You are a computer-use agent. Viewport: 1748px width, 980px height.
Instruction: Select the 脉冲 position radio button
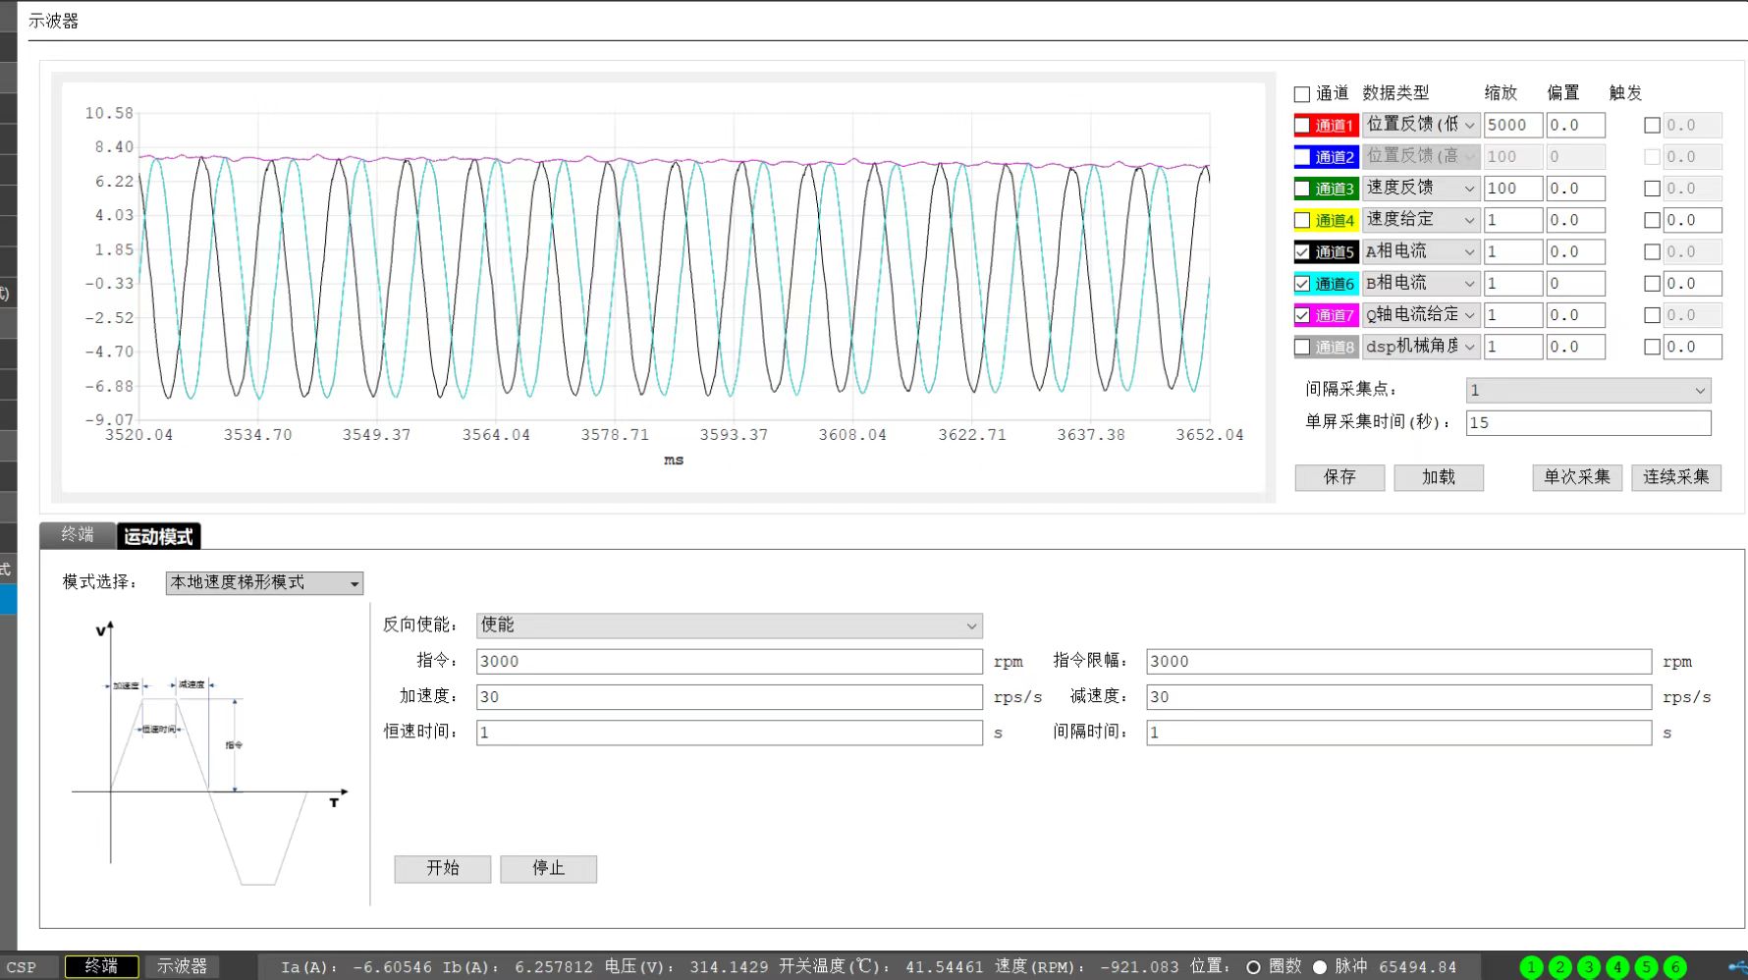point(1320,967)
